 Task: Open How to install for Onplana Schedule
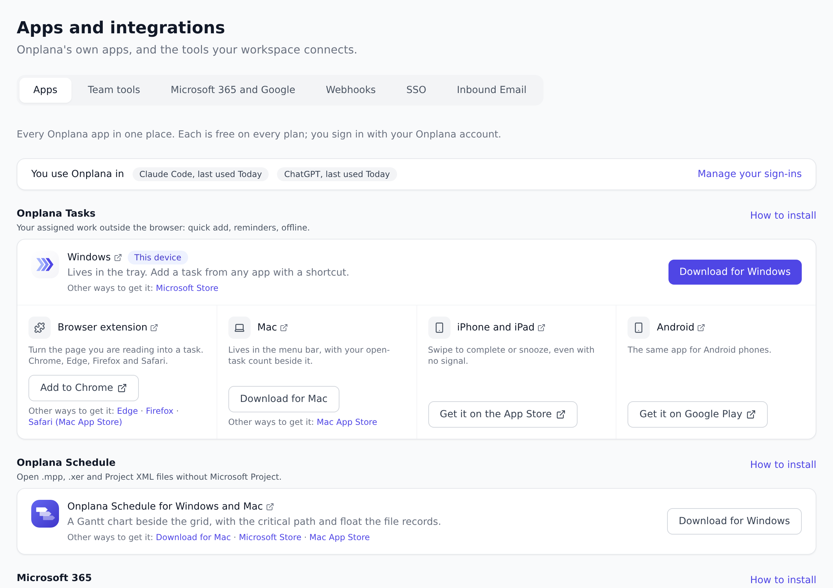783,465
